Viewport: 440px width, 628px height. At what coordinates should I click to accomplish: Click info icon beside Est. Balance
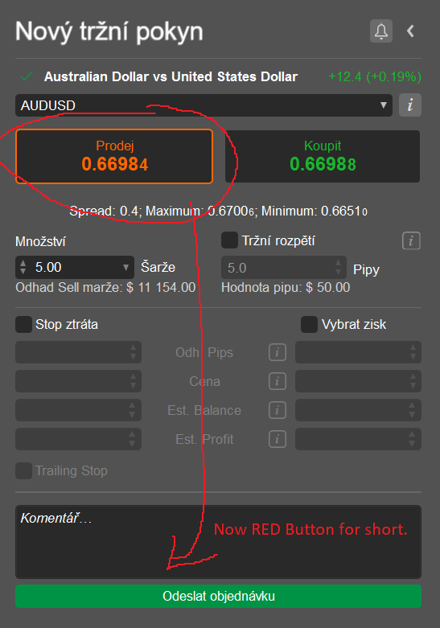pyautogui.click(x=278, y=410)
